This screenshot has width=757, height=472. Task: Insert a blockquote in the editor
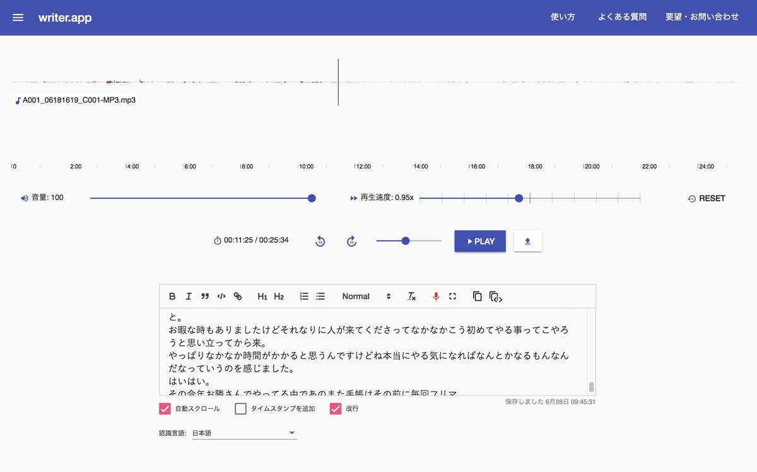pyautogui.click(x=204, y=296)
